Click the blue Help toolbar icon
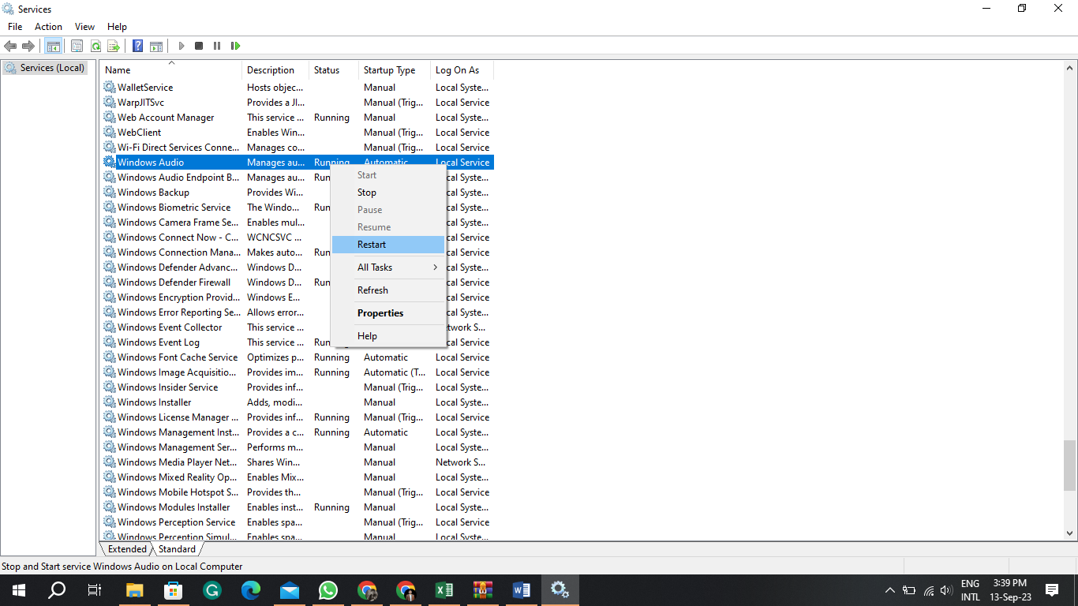Viewport: 1078px width, 606px height. pos(137,46)
